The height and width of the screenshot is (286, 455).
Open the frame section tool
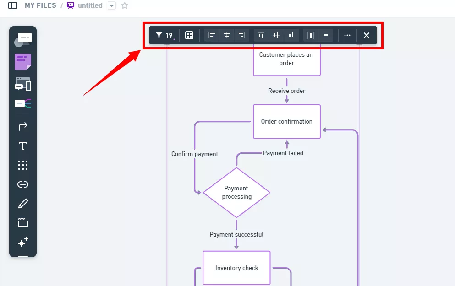[23, 222]
